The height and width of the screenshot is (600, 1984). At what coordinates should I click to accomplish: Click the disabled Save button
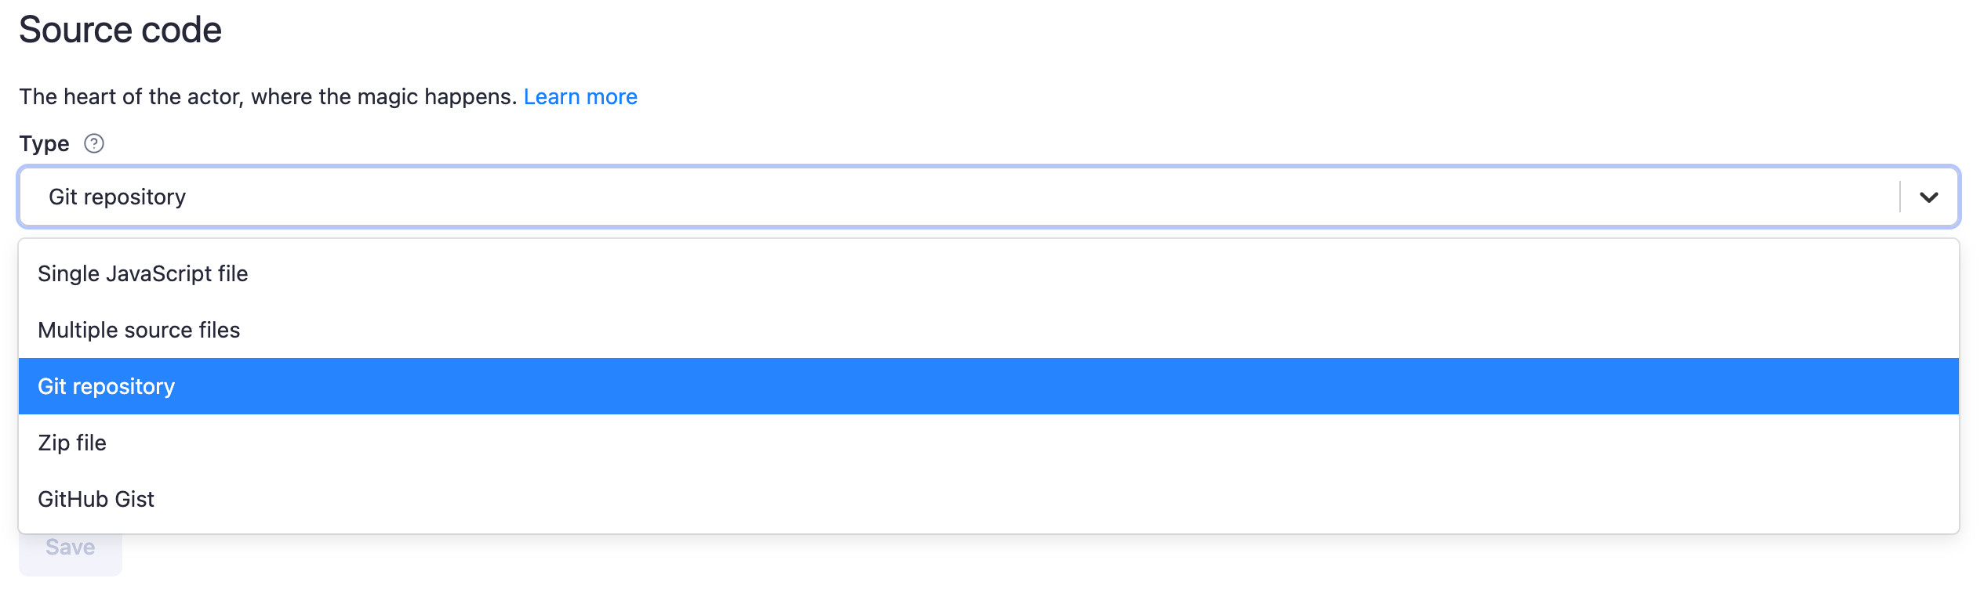70,546
